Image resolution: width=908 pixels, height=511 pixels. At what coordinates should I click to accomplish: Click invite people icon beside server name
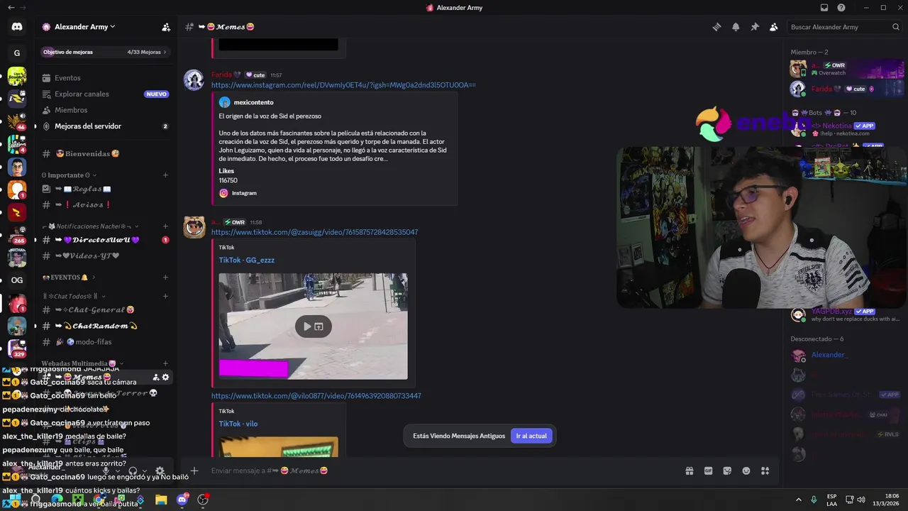(166, 27)
